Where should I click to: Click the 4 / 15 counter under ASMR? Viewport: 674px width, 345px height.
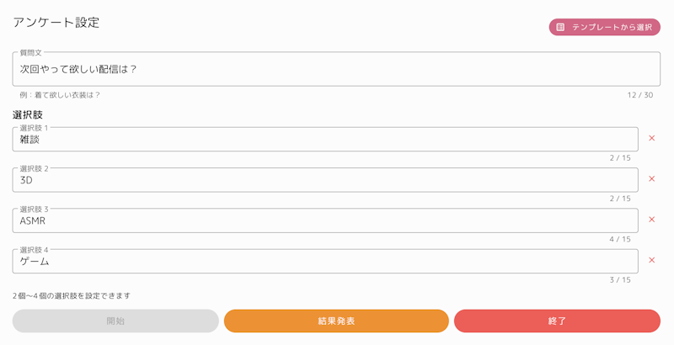coord(620,240)
